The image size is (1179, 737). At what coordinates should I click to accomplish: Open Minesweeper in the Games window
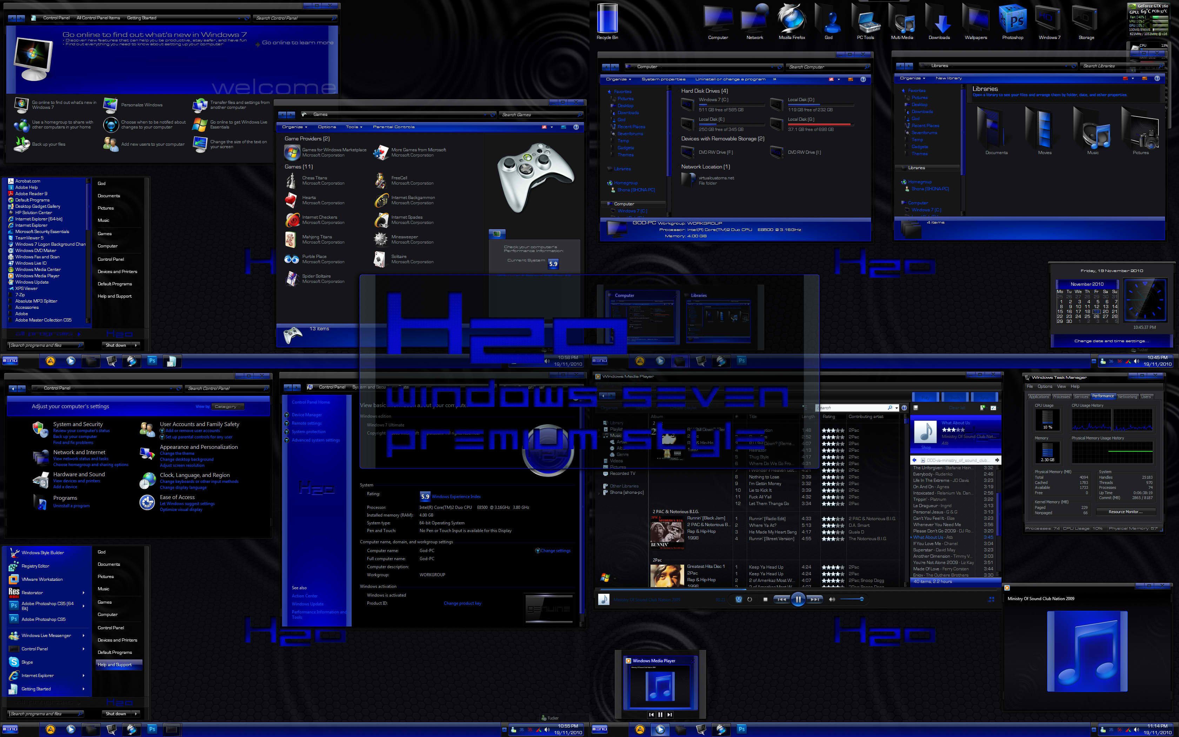point(404,239)
